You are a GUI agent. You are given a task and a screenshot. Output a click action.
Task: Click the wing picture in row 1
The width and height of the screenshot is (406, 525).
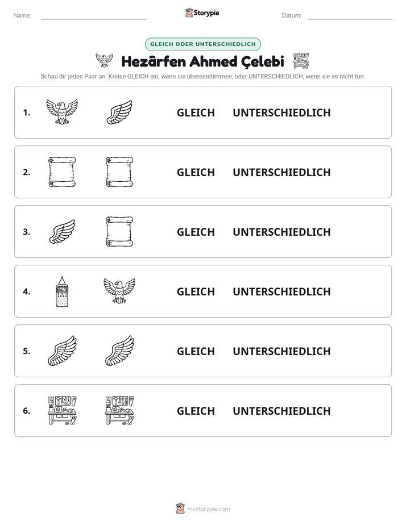pyautogui.click(x=119, y=112)
